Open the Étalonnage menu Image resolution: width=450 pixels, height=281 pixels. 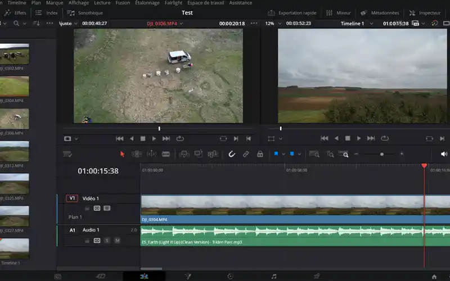tap(147, 3)
